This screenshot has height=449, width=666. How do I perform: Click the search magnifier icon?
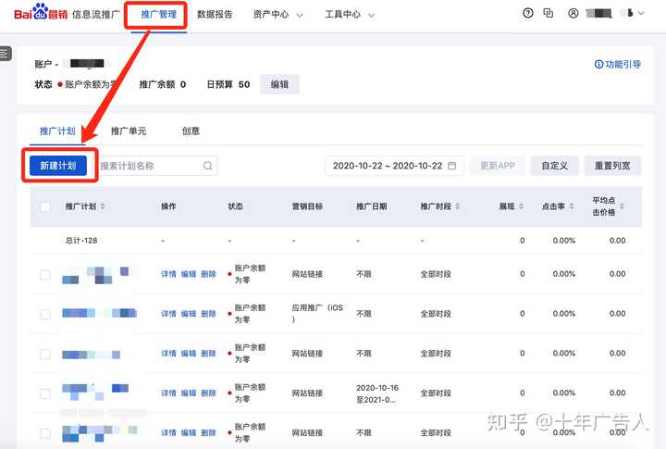(207, 166)
